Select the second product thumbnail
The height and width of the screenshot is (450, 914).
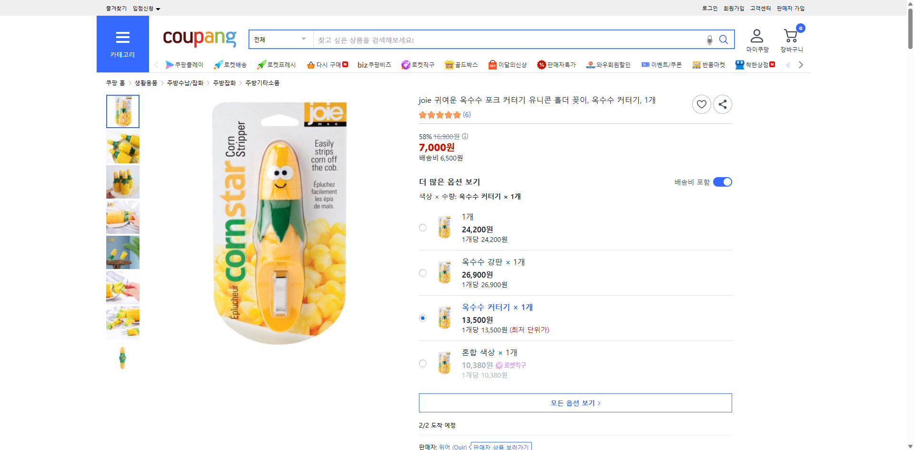pyautogui.click(x=122, y=147)
